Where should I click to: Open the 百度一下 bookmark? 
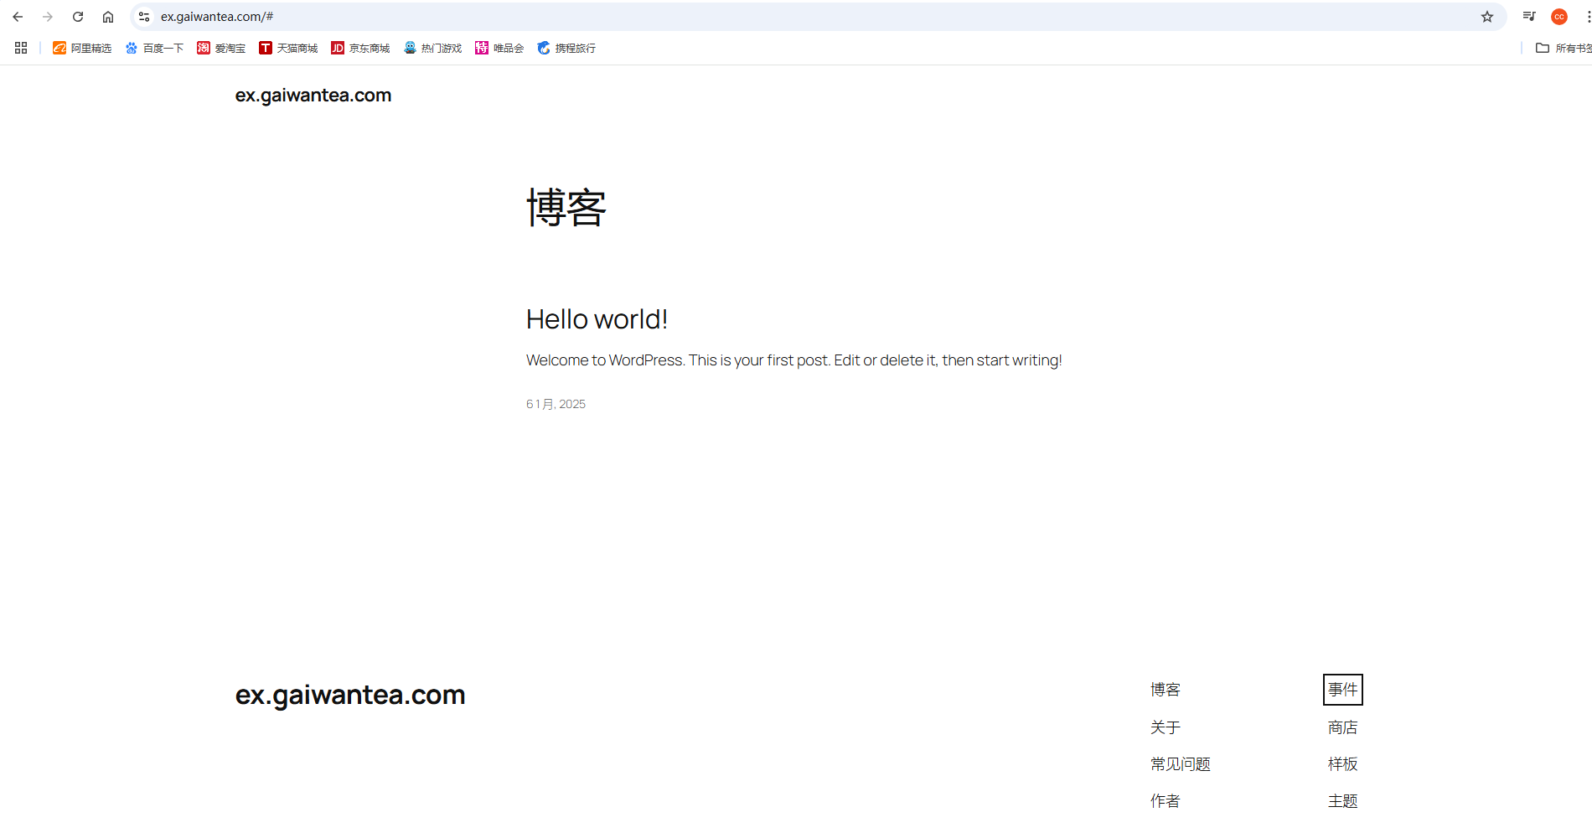[x=154, y=48]
